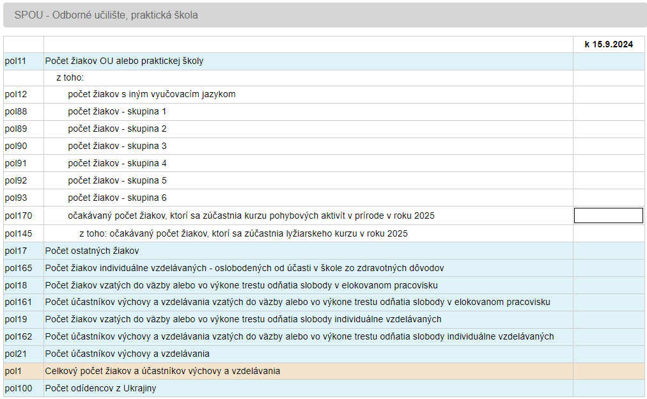Click the 'pol21' code cell
The width and height of the screenshot is (647, 399).
(x=24, y=354)
